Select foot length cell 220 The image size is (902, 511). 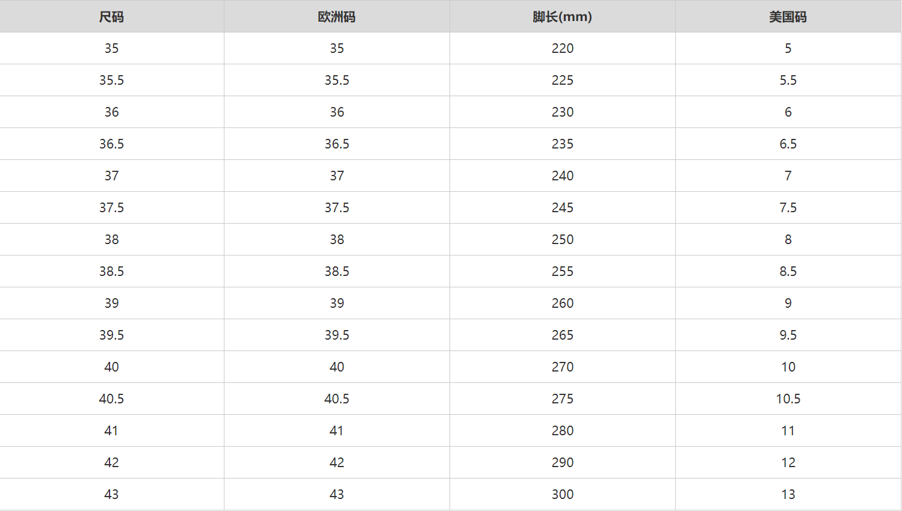pos(562,48)
